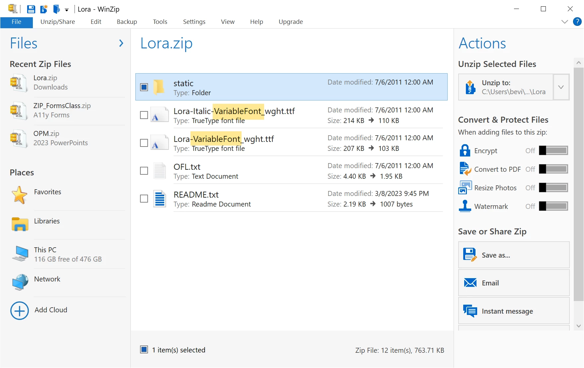Open recent ZIP_FormsClass.zip zip icon
584x368 pixels.
pyautogui.click(x=18, y=110)
